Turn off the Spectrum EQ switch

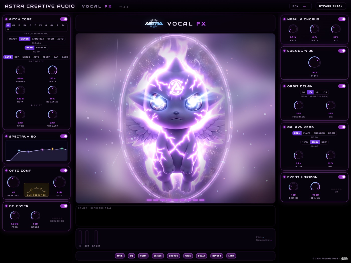[64, 136]
